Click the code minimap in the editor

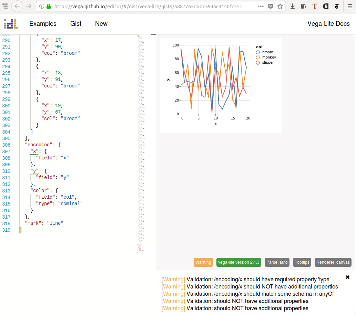[x=141, y=144]
